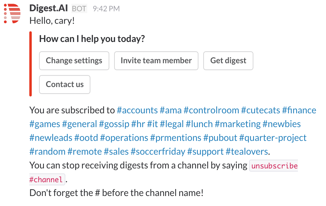
Task: Open the #prmentions channel
Action: click(176, 138)
